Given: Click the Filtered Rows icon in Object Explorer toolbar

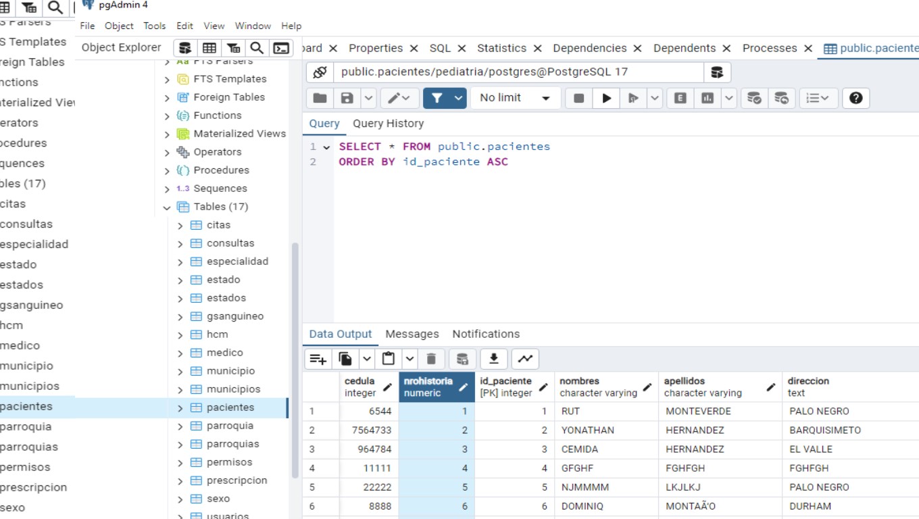Looking at the screenshot, I should point(233,48).
